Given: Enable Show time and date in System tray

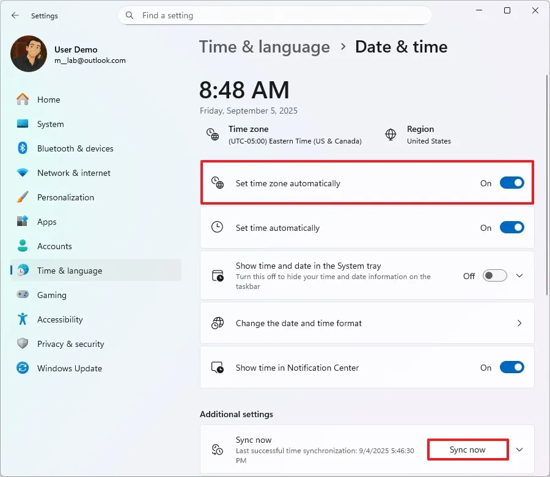Looking at the screenshot, I should (494, 276).
